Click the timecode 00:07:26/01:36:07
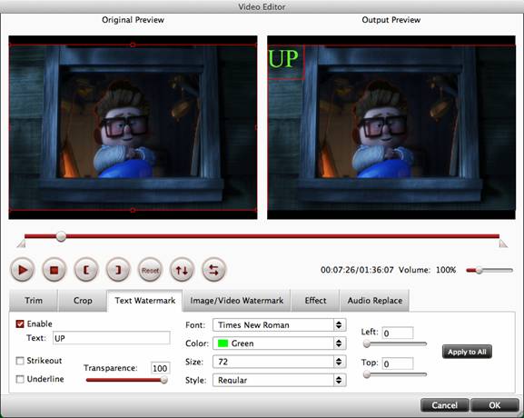This screenshot has height=418, width=524. 357,270
